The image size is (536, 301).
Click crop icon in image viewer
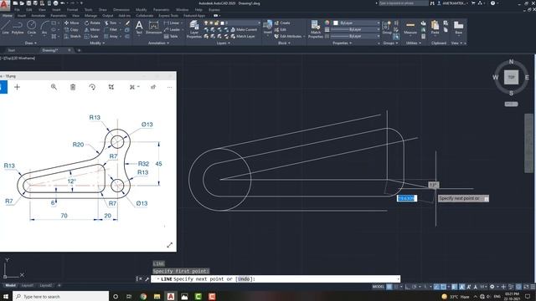pos(111,87)
